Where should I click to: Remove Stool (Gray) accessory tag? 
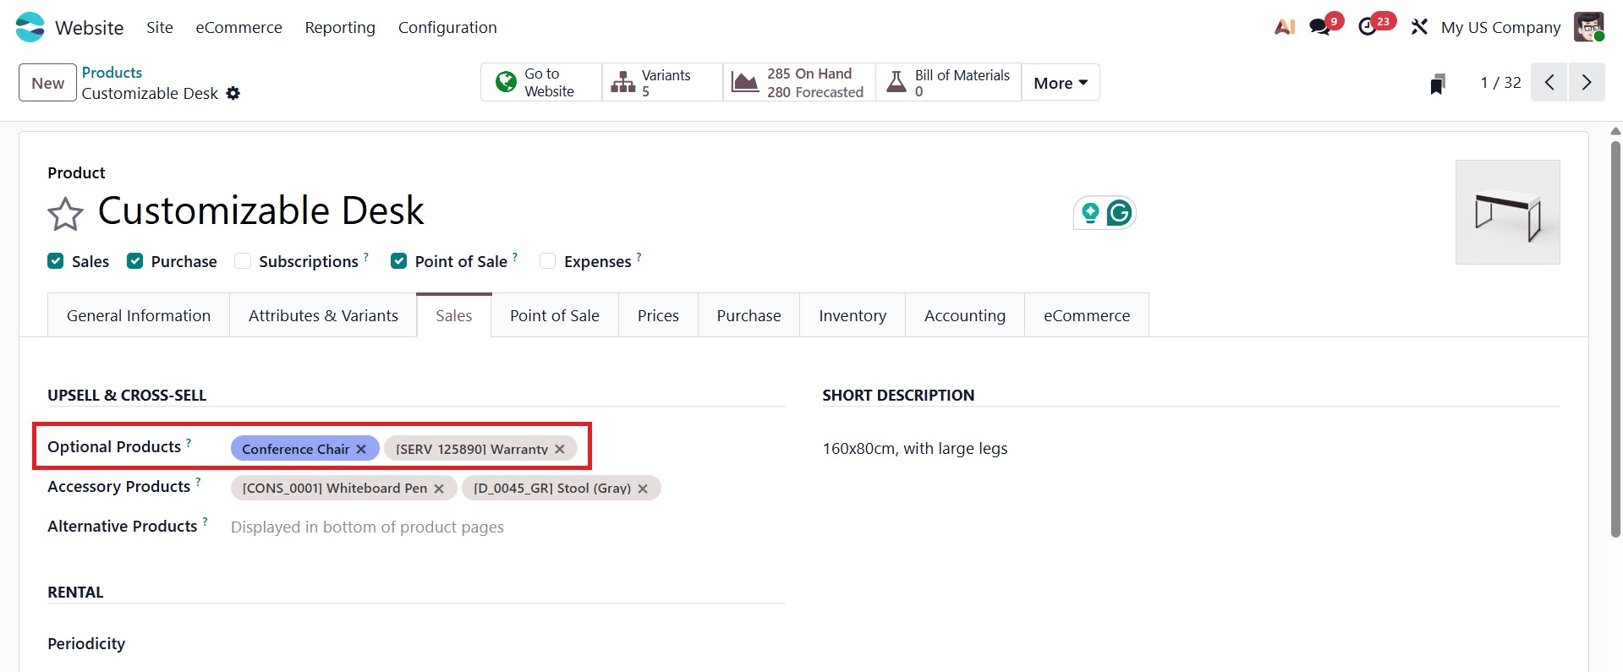coord(643,489)
